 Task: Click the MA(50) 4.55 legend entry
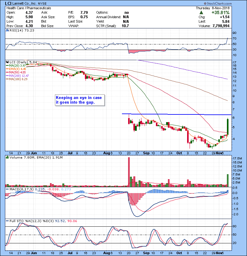pyautogui.click(x=16, y=72)
